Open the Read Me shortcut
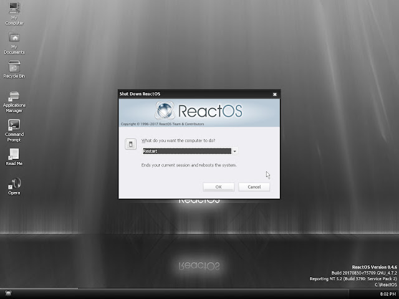399x299 pixels. tap(14, 157)
